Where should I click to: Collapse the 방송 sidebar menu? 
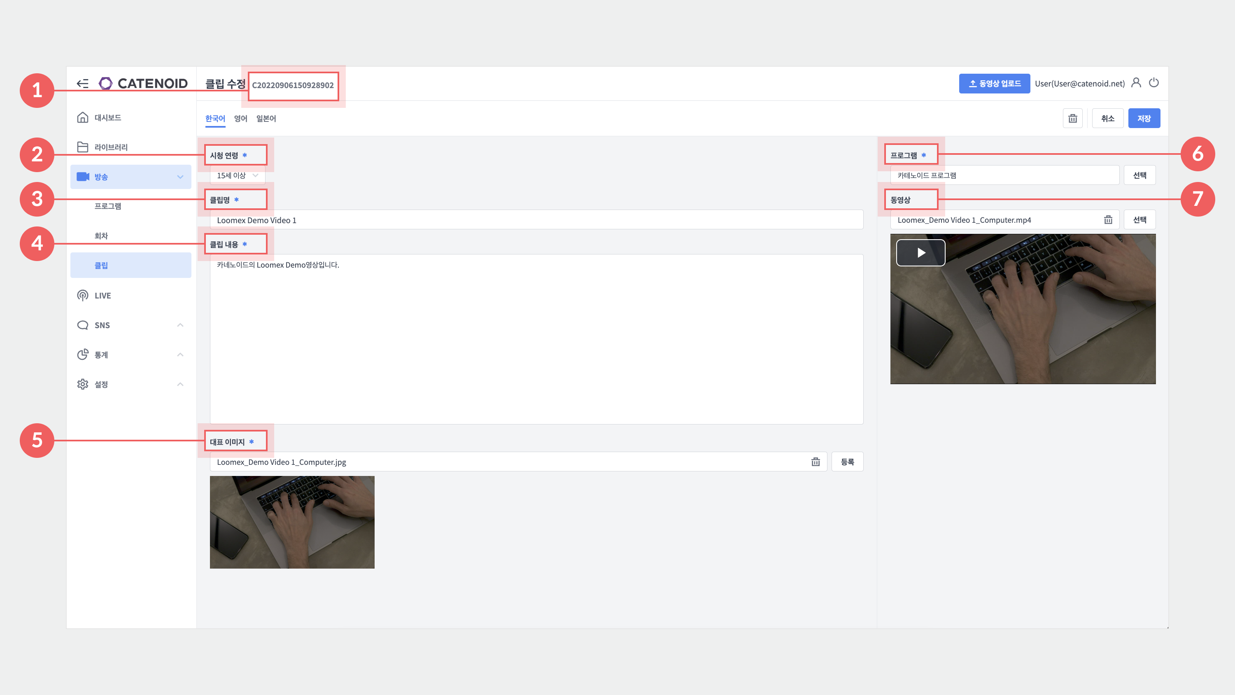click(180, 177)
